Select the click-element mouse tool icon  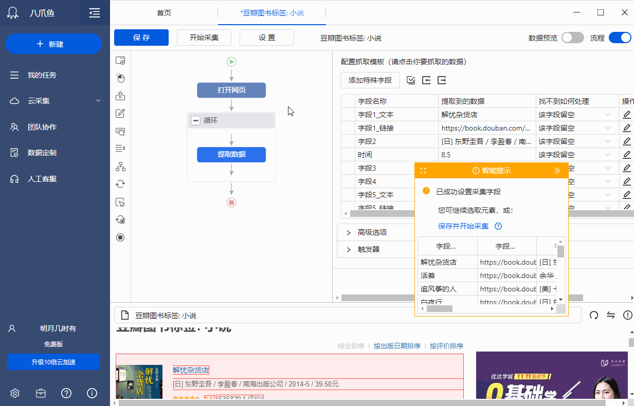[x=120, y=78]
